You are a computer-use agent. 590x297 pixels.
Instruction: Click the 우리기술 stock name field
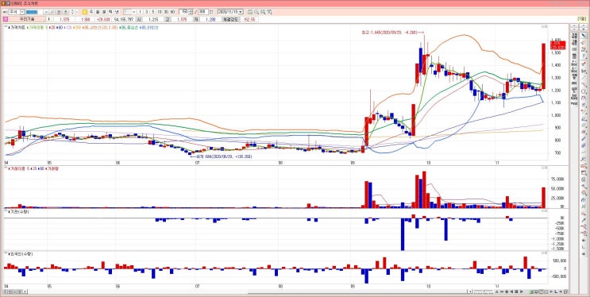(x=26, y=19)
